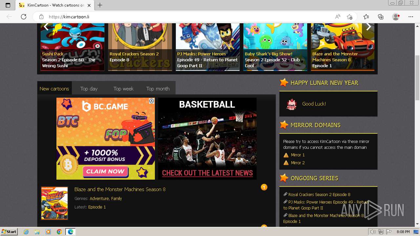Open PJ Masks Power Heroes carousel card
The width and height of the screenshot is (420, 236).
tap(208, 47)
